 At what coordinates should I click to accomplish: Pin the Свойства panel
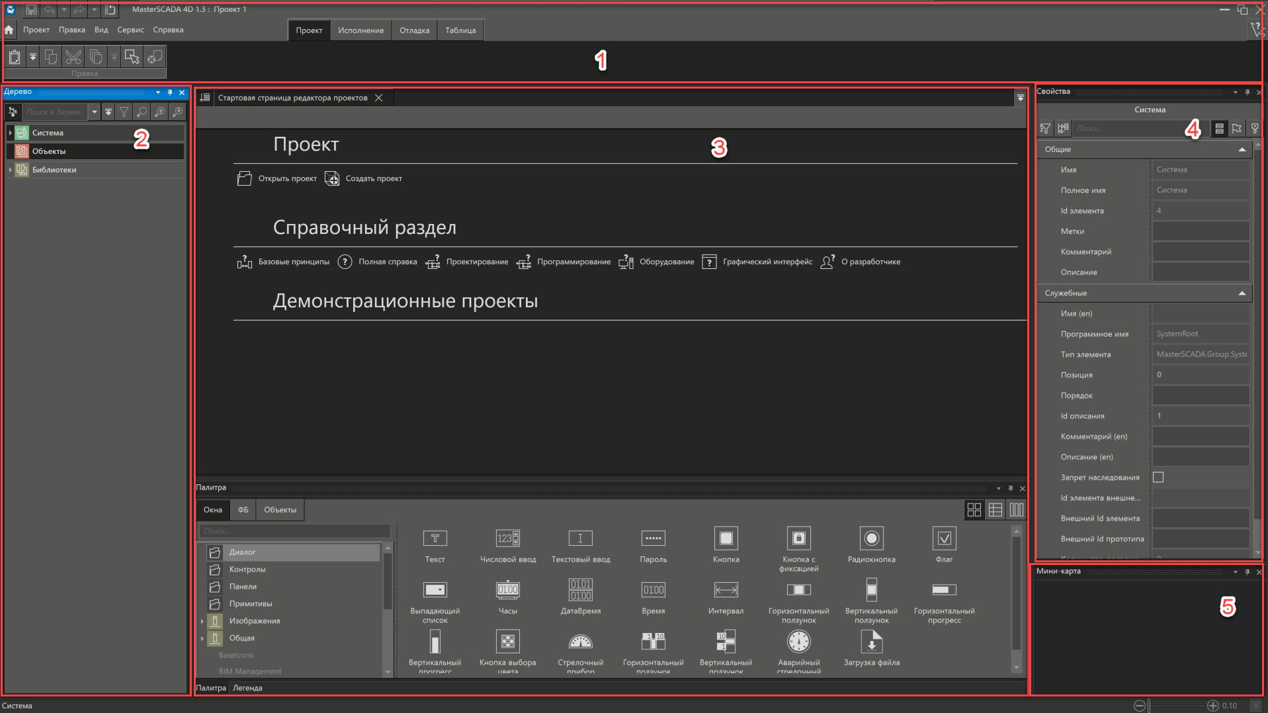tap(1247, 92)
